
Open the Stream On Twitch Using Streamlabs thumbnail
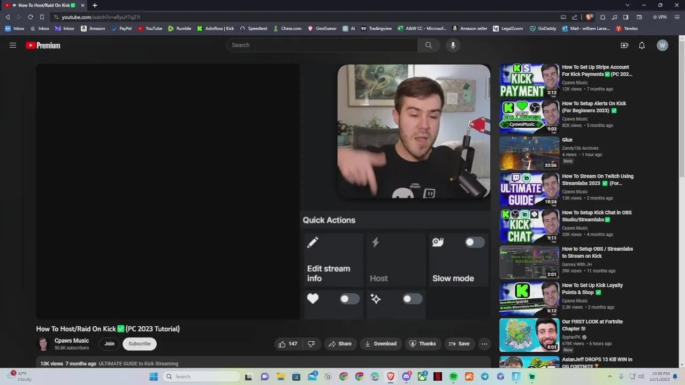(529, 189)
